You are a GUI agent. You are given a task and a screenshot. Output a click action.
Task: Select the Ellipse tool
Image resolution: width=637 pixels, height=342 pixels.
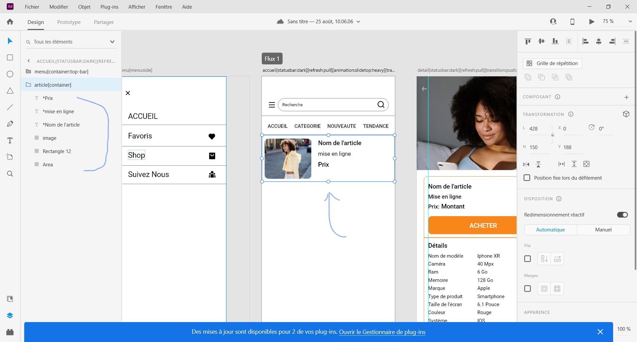click(10, 74)
